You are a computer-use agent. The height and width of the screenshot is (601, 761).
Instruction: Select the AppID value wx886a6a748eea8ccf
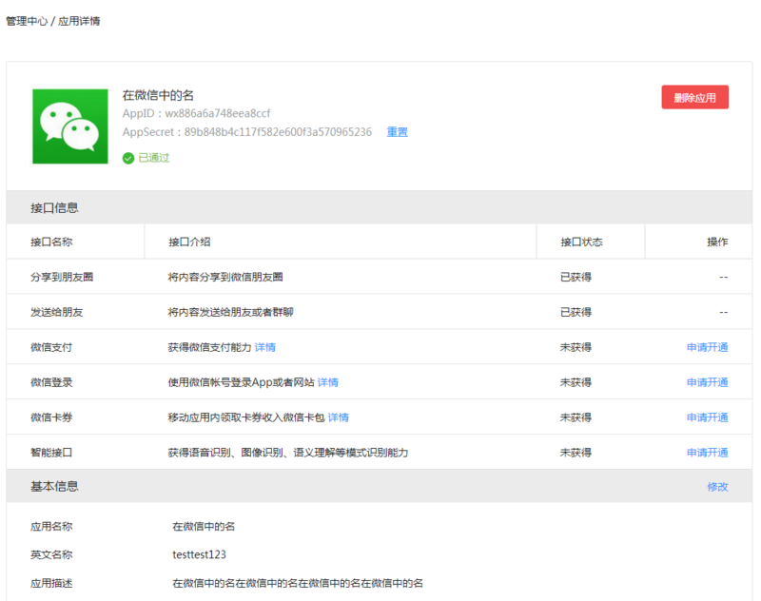218,113
